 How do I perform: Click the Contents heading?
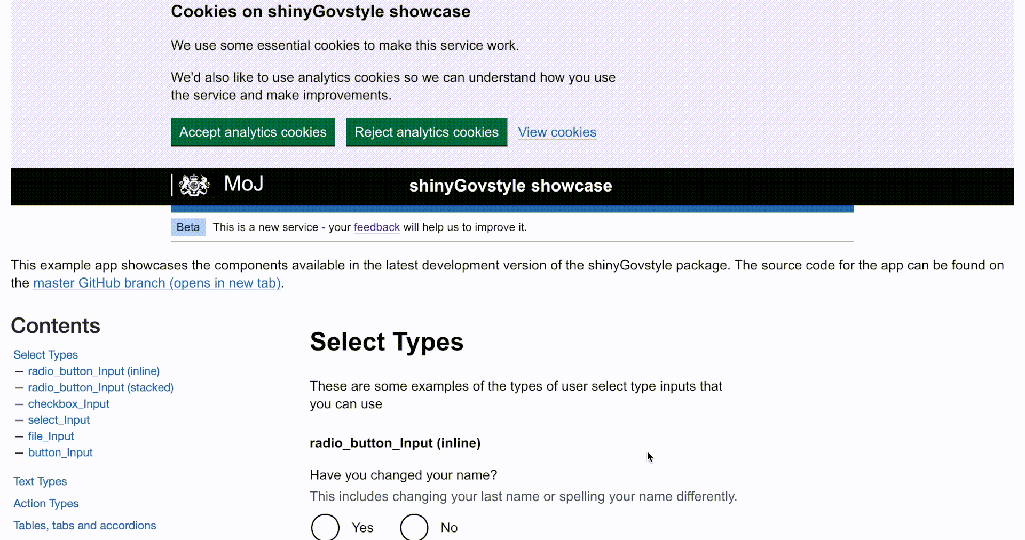(x=56, y=325)
